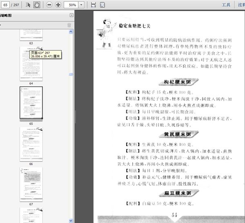Activate the Hand pan tool
Image resolution: width=245 pixels, height=223 pixels.
tap(36, 5)
